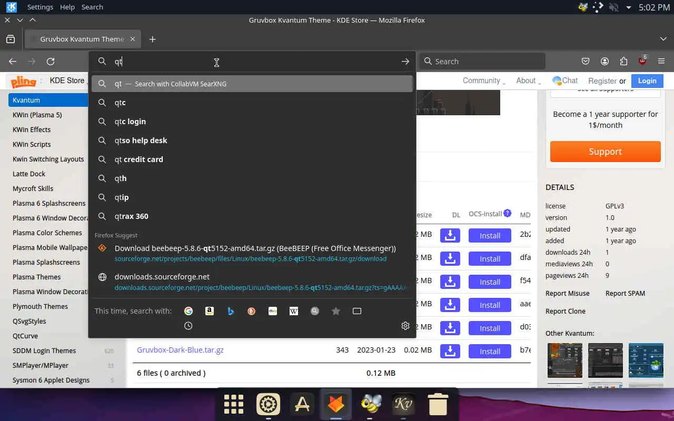
Task: Open the Search menu in top panel
Action: pos(92,7)
